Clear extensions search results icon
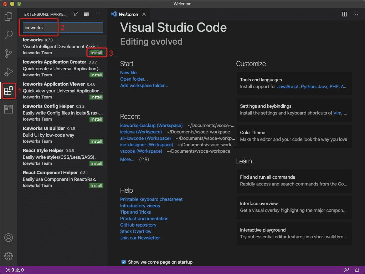Image resolution: width=365 pixels, height=274 pixels. point(87,14)
